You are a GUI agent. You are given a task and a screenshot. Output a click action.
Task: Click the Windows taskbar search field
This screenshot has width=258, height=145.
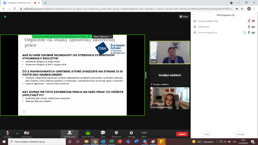point(37,142)
